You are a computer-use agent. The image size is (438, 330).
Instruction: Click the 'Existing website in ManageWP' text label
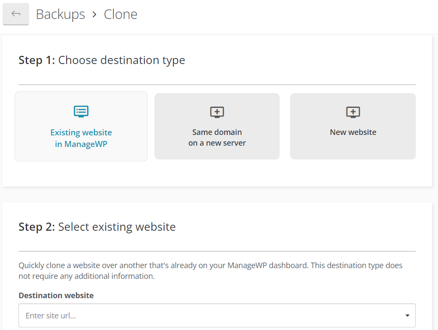coord(81,138)
